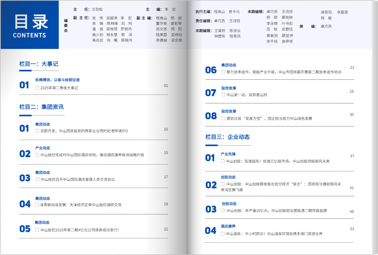Select page number 41

pos(352,188)
